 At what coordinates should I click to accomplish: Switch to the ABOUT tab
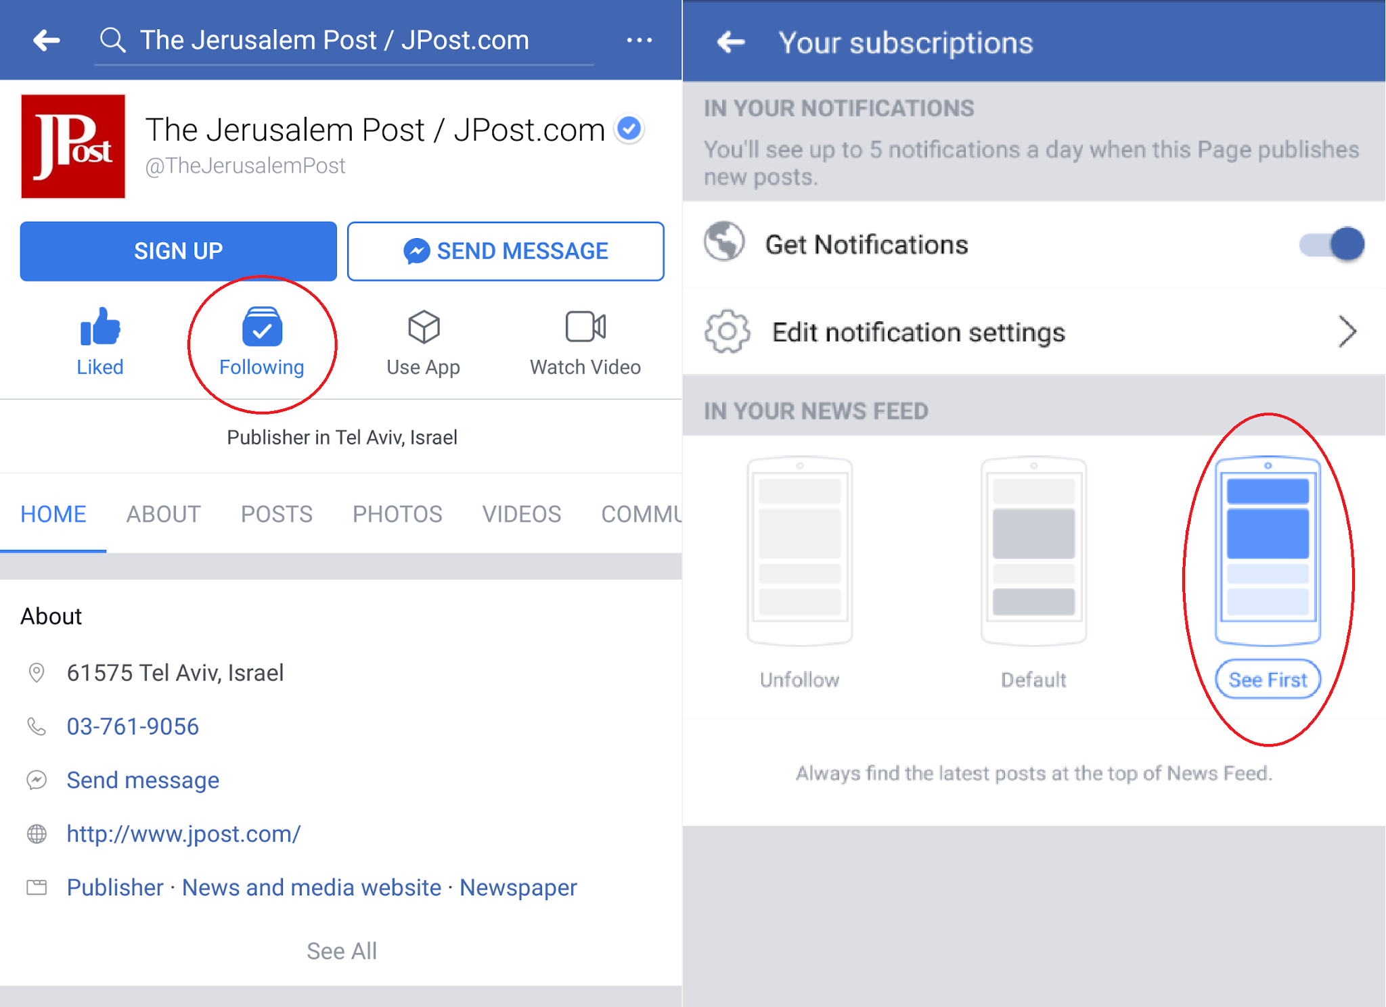(163, 514)
